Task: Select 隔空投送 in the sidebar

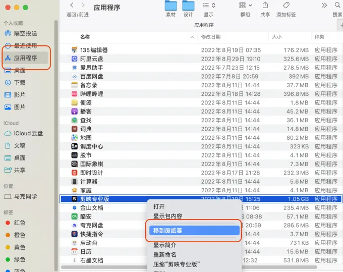Action: 26,33
